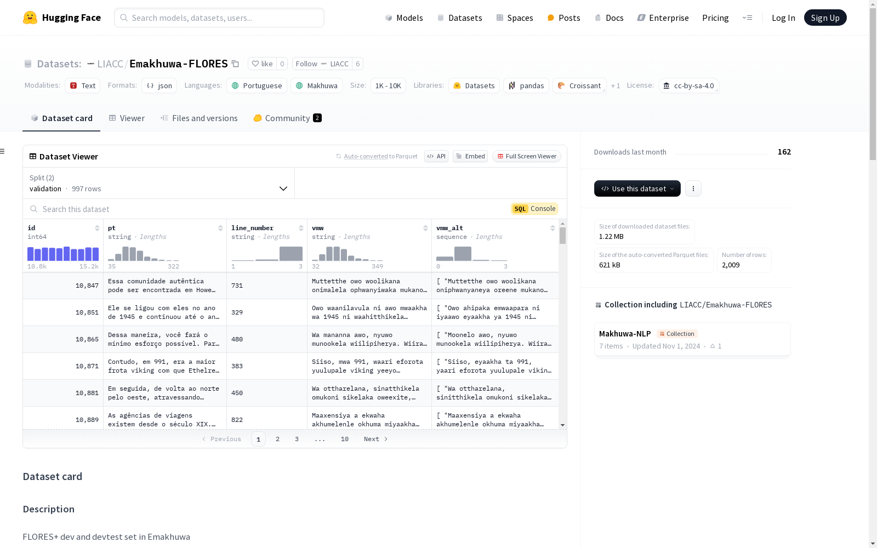Click the vmw lengths histogram
The image size is (877, 548).
pos(348,254)
